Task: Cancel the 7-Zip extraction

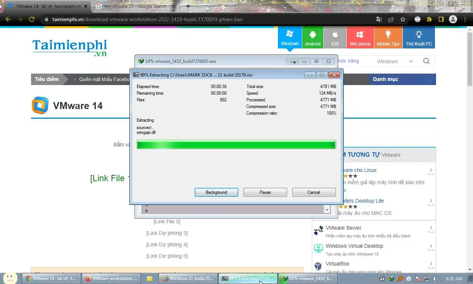Action: click(x=314, y=192)
